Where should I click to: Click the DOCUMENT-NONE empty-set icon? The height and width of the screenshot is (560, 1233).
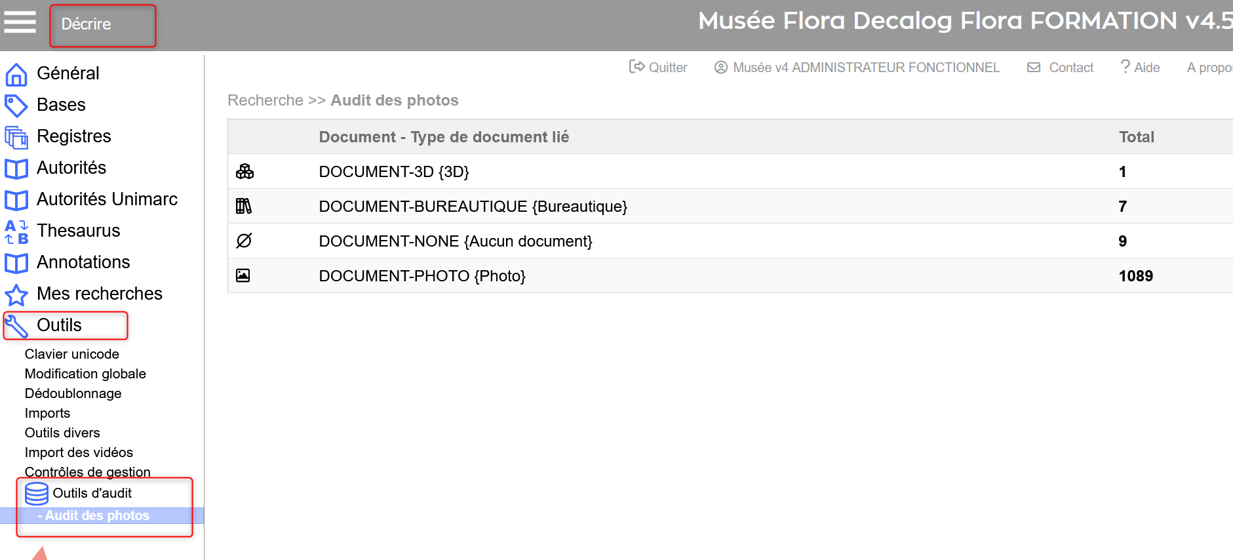[244, 241]
